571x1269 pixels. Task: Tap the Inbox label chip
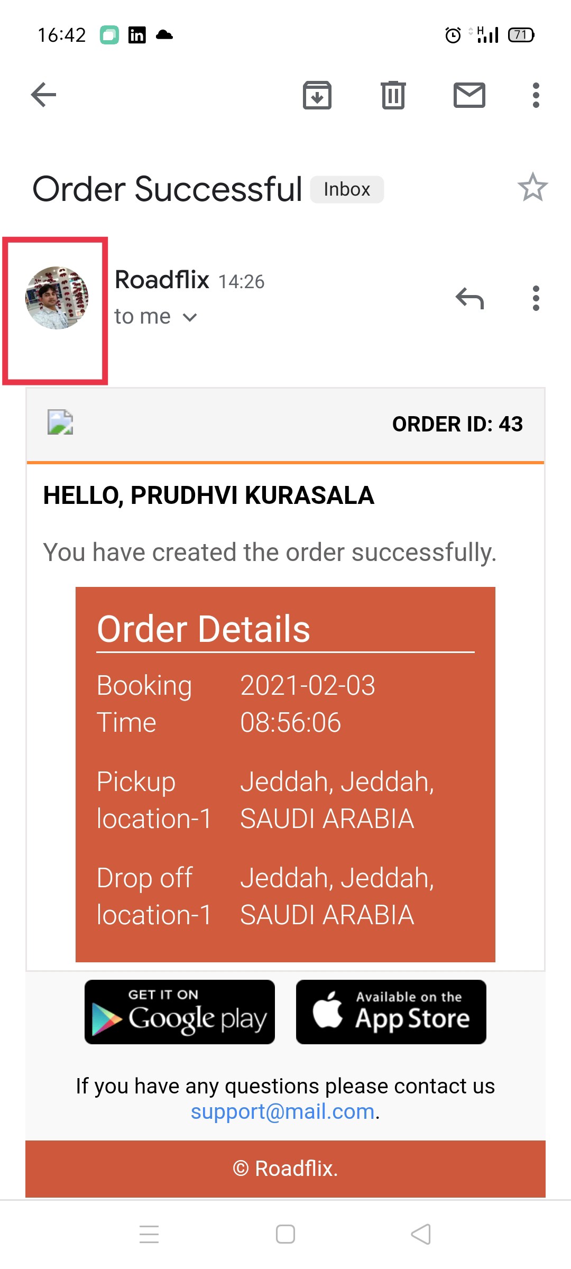point(347,189)
